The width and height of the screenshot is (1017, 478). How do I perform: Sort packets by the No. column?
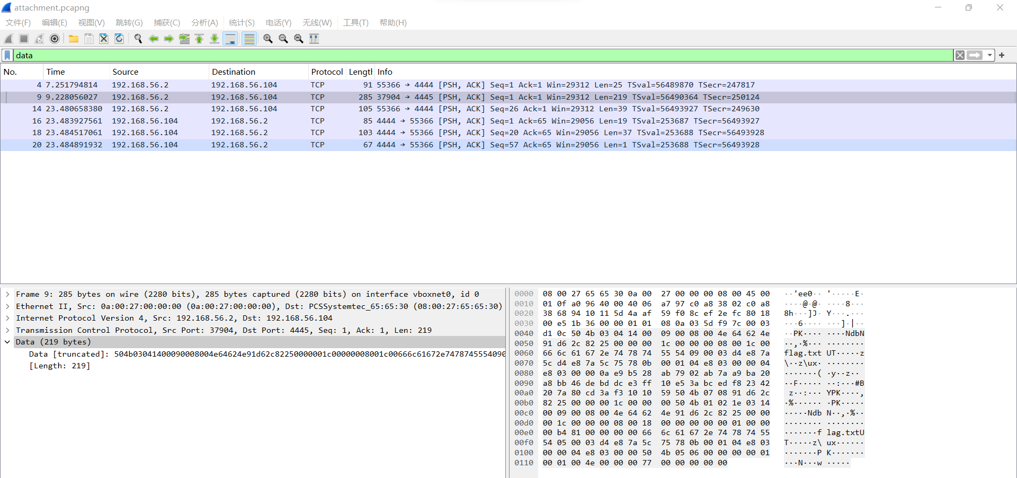(x=22, y=72)
